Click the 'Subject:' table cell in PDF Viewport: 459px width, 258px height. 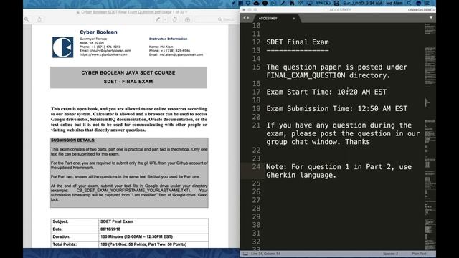pyautogui.click(x=75, y=221)
